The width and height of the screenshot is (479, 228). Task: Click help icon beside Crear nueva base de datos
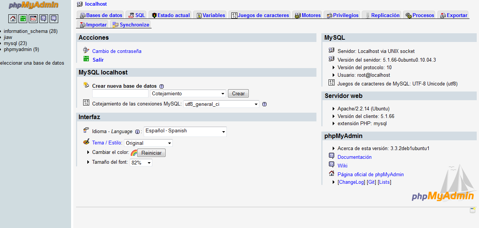[x=161, y=86]
